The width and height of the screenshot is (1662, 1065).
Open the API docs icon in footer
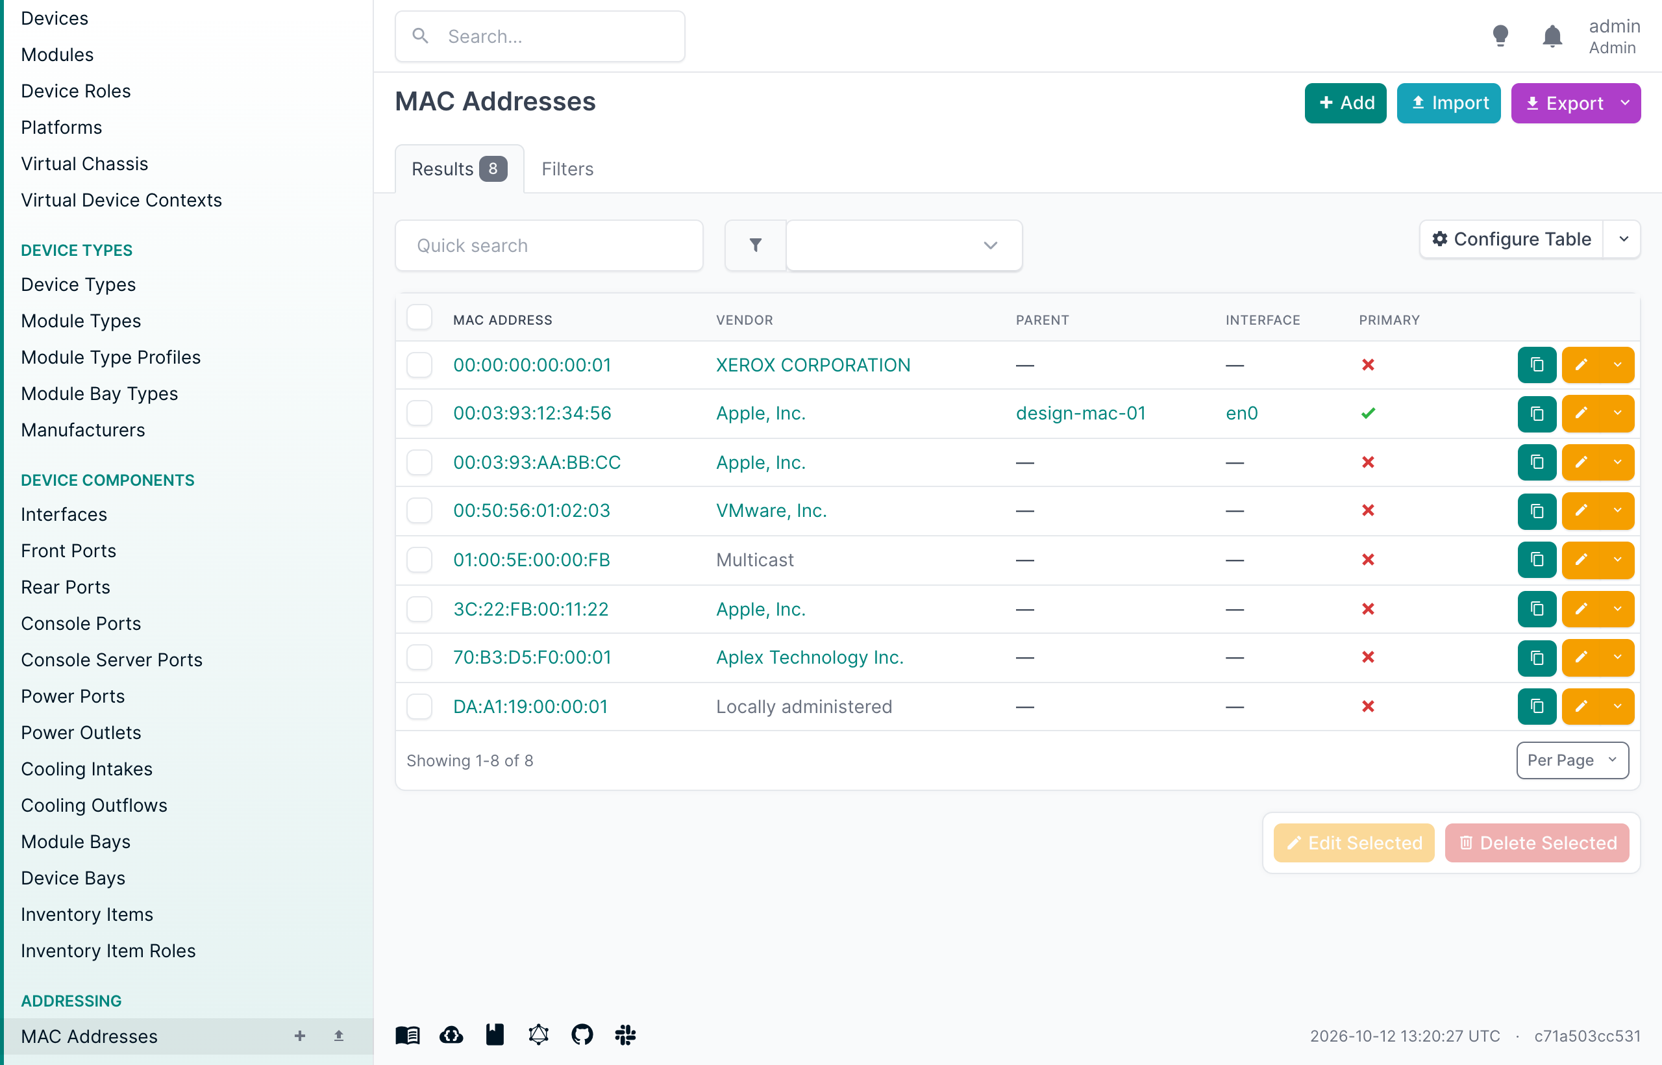[x=495, y=1035]
